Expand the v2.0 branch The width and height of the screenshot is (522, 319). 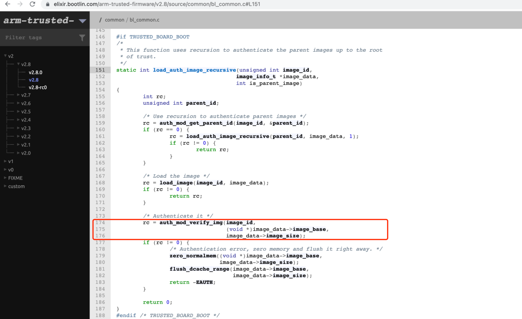click(x=19, y=153)
